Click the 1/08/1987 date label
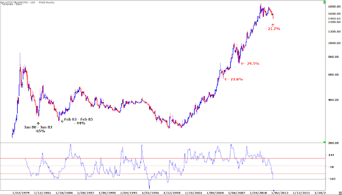Screen dimensions: 342x195 [x=85, y=193]
